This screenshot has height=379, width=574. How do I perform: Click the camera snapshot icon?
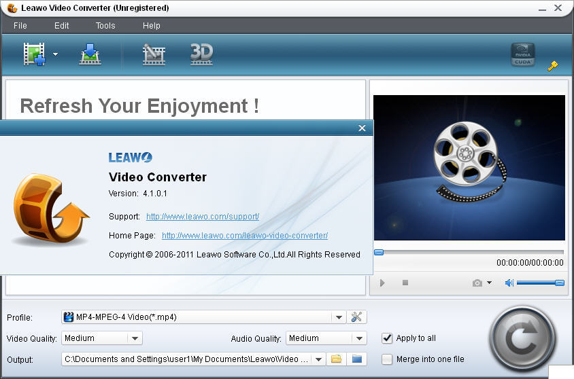(x=477, y=283)
